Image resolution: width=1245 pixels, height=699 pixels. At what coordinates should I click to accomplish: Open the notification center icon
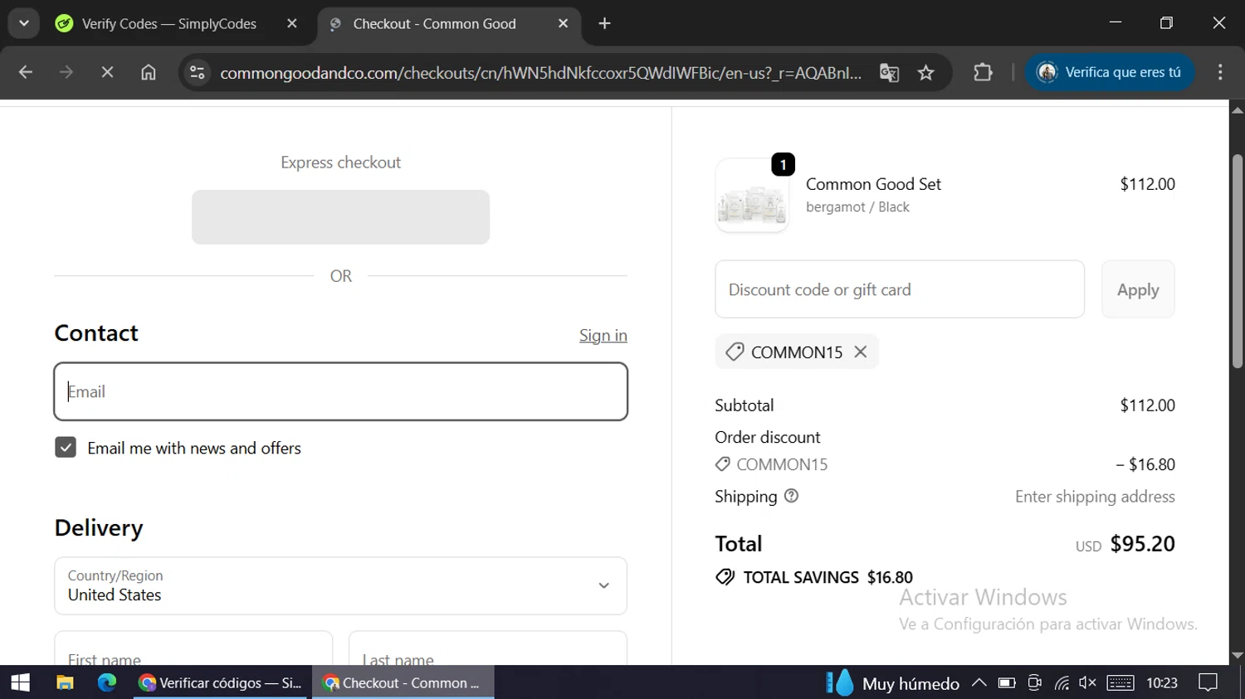1208,682
